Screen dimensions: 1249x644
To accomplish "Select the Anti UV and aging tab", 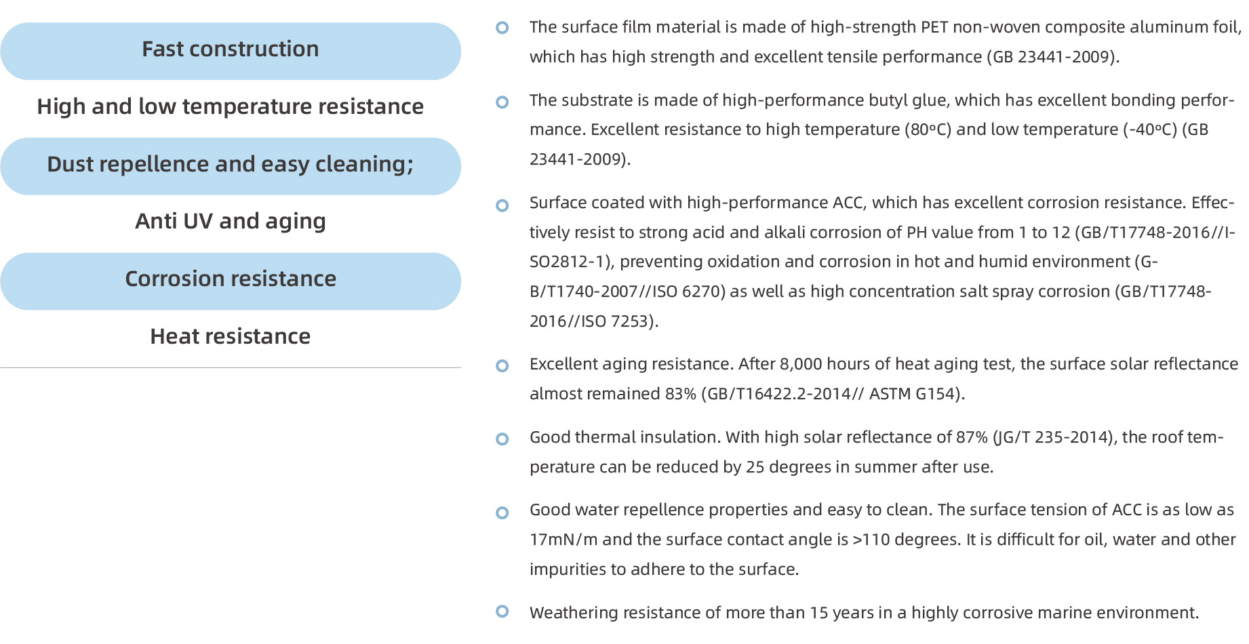I will [x=231, y=222].
